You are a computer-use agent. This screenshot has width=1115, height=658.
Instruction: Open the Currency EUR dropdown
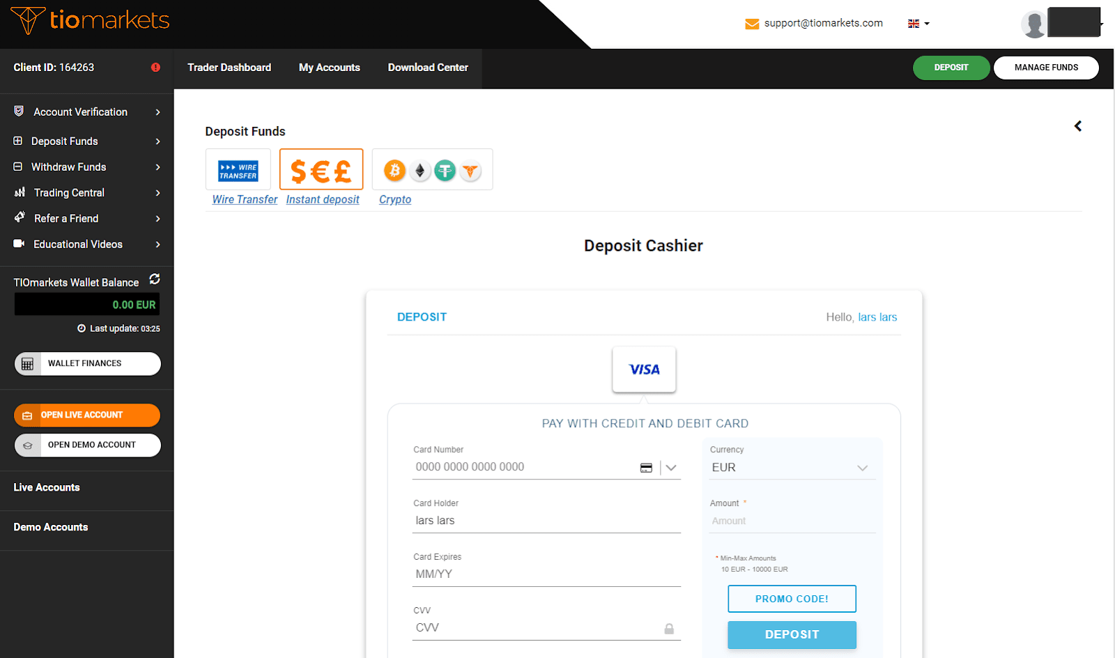[x=792, y=468]
